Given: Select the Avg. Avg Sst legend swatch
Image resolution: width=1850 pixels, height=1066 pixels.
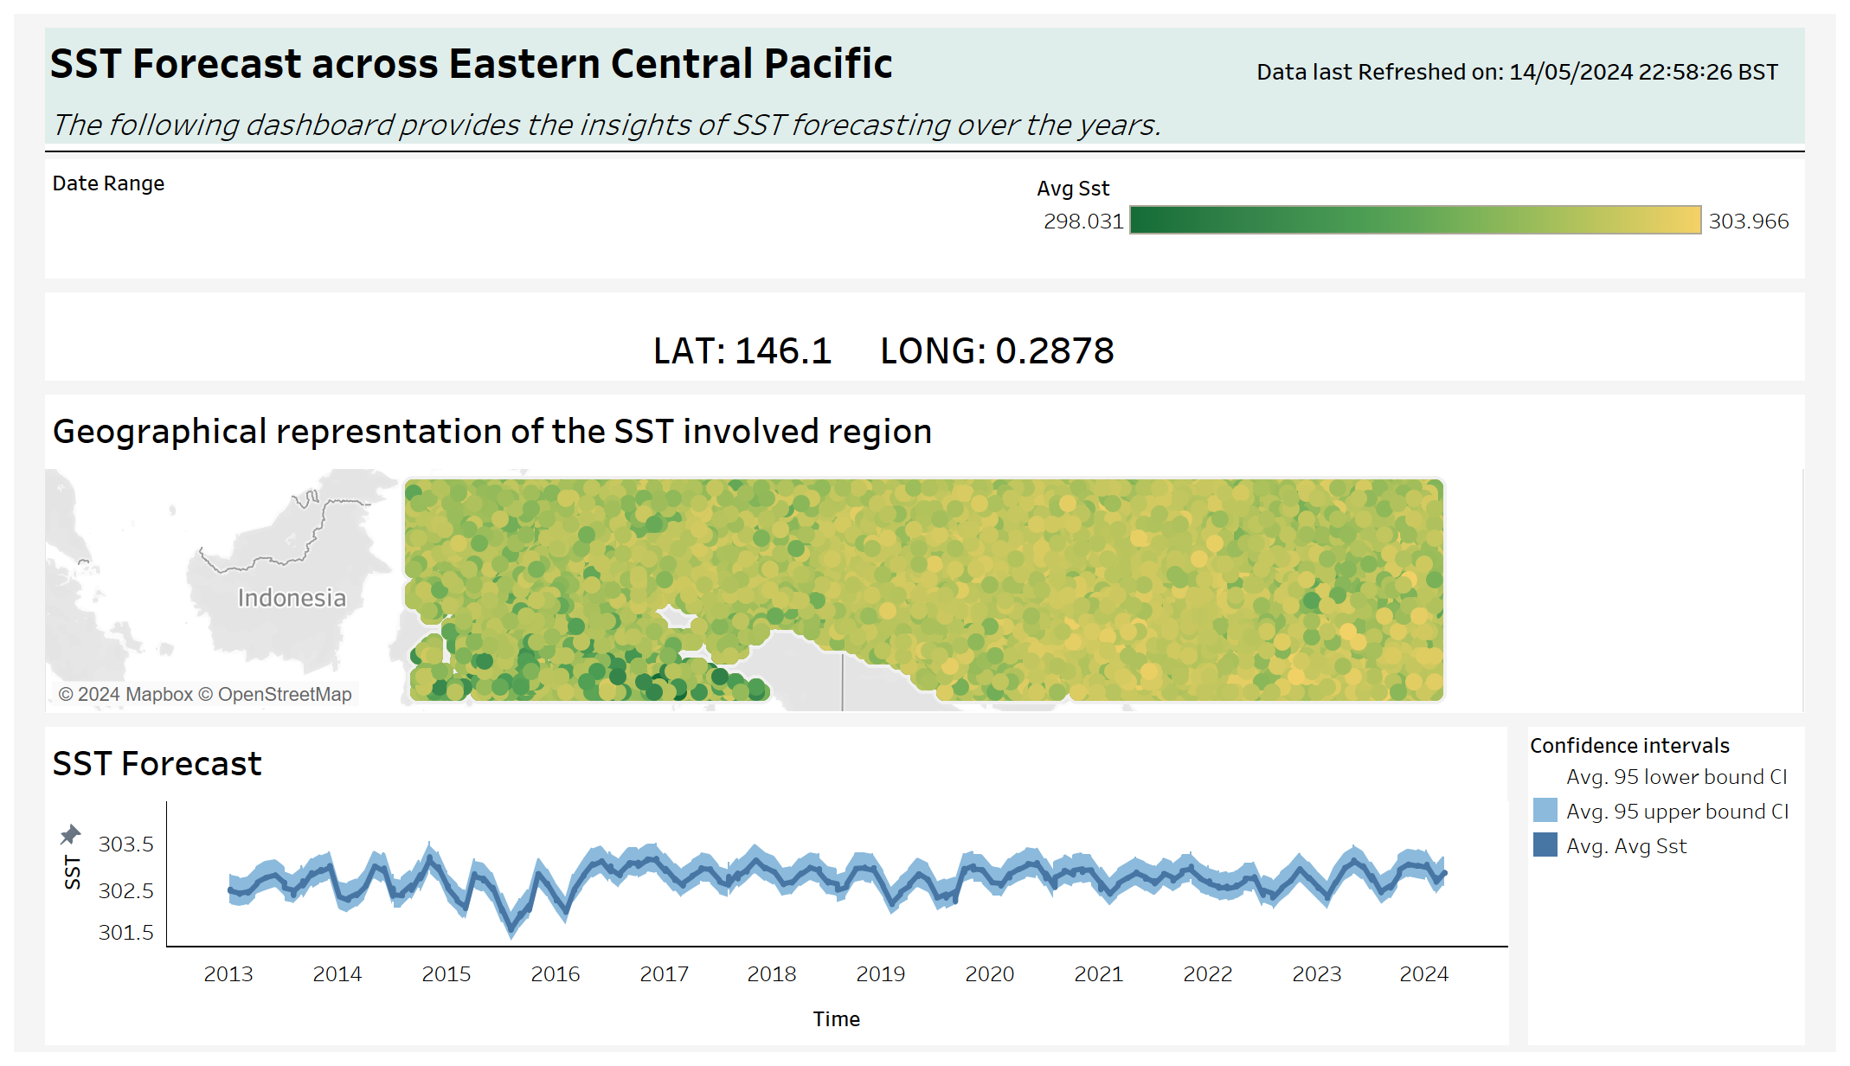Looking at the screenshot, I should [x=1545, y=845].
